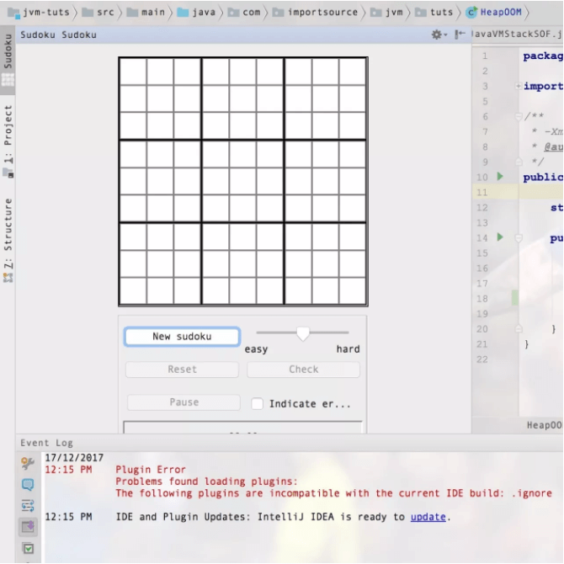Click the 'package' keyword on line 1
Viewport: 564px width, 564px height.
tap(542, 56)
